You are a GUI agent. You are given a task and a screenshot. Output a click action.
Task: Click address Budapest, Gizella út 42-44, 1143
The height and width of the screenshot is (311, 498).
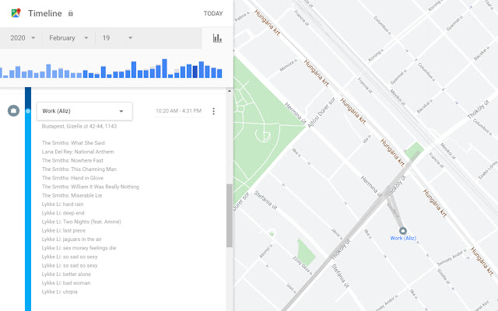coord(79,126)
